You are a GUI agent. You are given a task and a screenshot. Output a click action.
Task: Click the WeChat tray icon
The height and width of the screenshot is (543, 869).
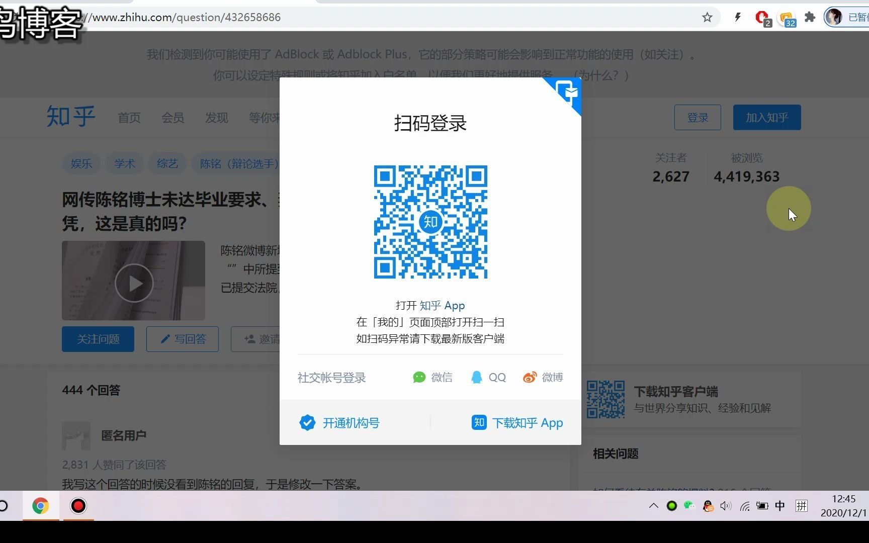tap(689, 505)
